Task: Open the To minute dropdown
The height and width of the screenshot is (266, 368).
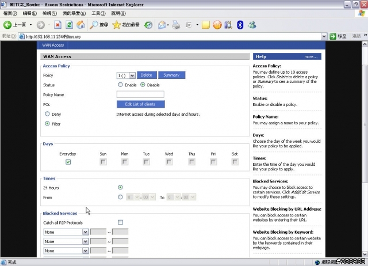Action: coord(189,197)
